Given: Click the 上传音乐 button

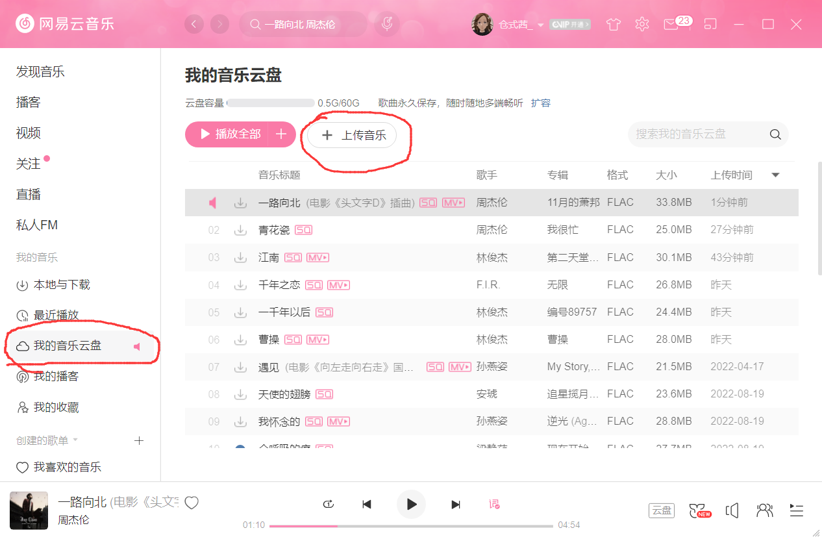Looking at the screenshot, I should (x=352, y=135).
